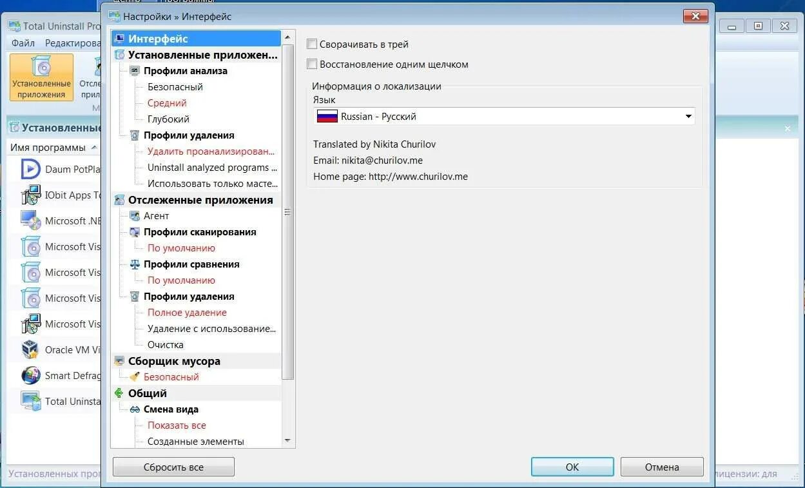Click the glasses icon for Смена вида
The image size is (805, 488).
tap(135, 409)
